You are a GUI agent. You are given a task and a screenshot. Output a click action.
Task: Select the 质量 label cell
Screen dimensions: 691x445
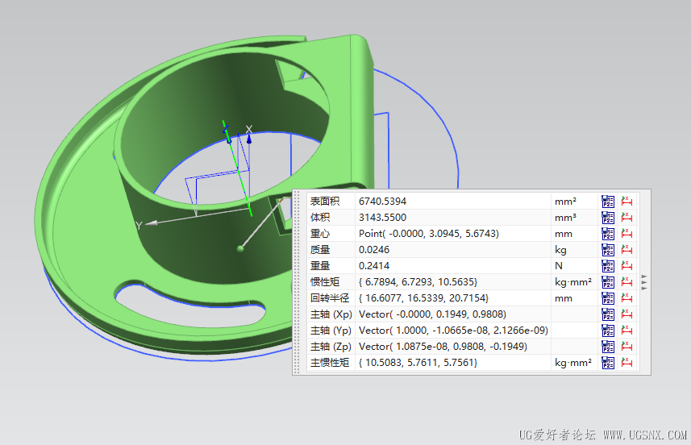point(331,250)
